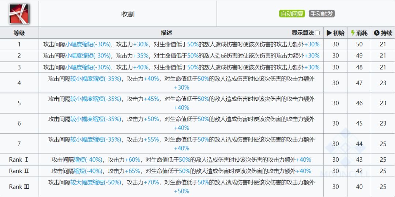Click the play triangle icon beside 初始
This screenshot has width=395, height=197.
(329, 33)
